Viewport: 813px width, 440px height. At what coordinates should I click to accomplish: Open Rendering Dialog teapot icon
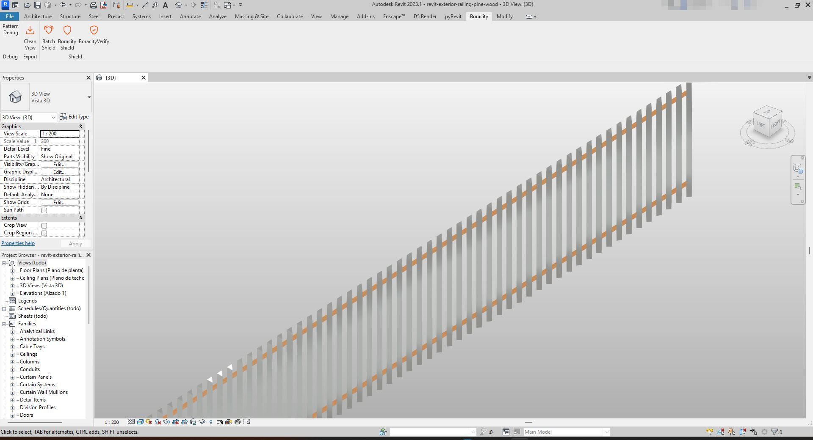click(166, 422)
